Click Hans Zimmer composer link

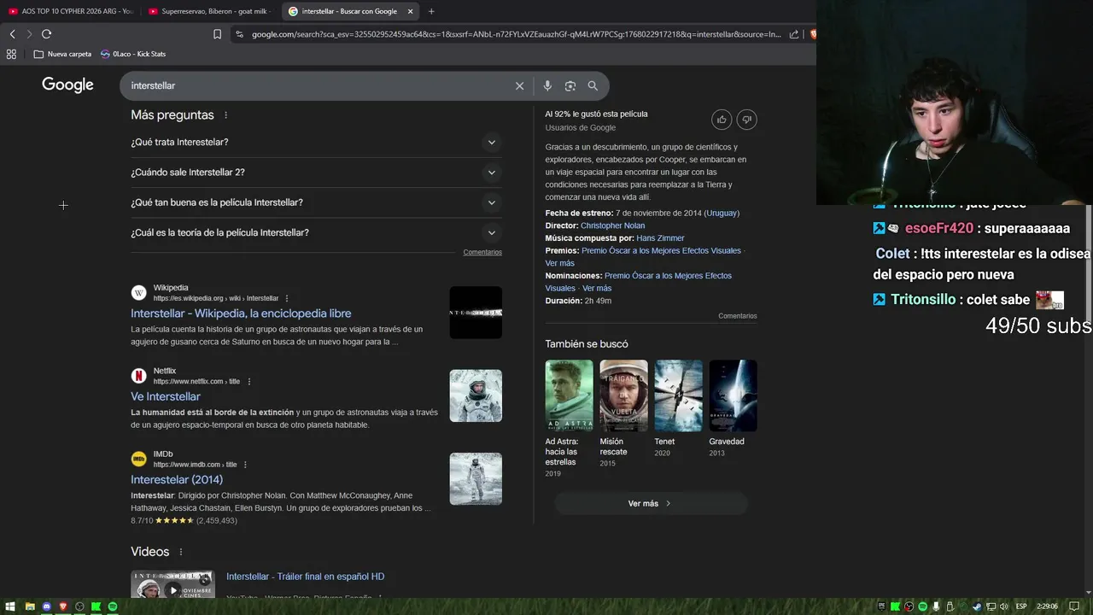pyautogui.click(x=660, y=238)
